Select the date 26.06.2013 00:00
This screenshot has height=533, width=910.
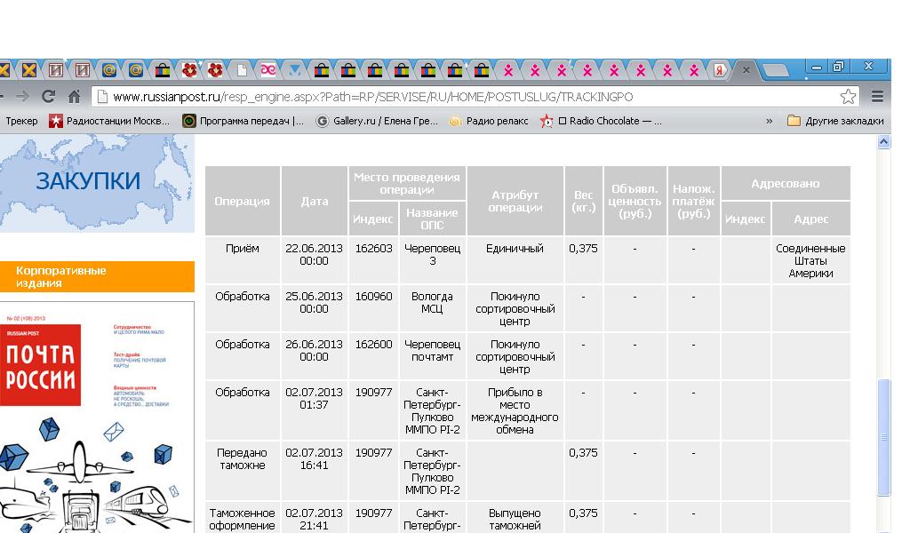click(x=314, y=356)
